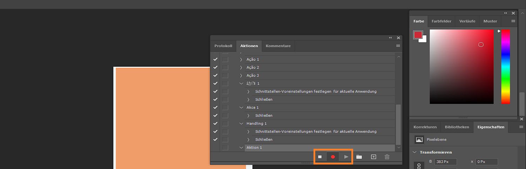The image size is (526, 169).
Task: Delete selected action with trash icon
Action: [x=387, y=157]
